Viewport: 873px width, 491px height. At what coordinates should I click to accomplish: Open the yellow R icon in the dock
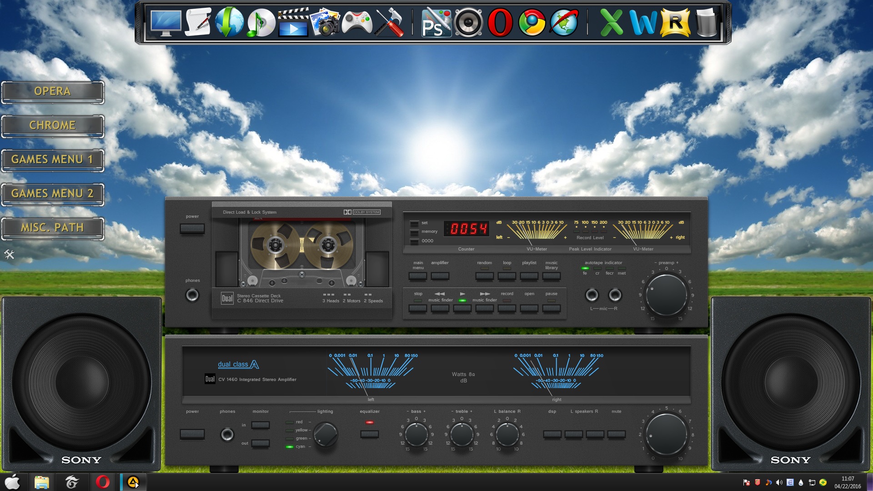(x=675, y=22)
